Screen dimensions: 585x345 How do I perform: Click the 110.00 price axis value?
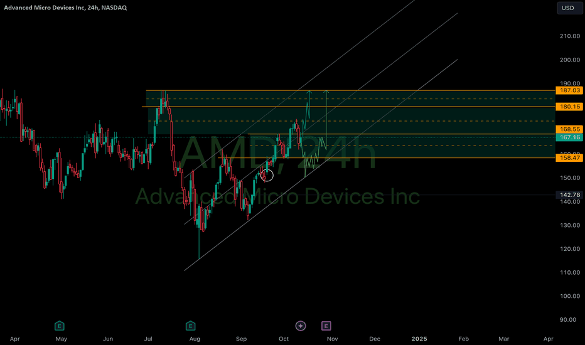coord(570,272)
